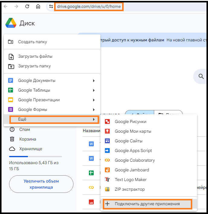Click the plus icon for connecting apps
The height and width of the screenshot is (214, 208).
107,204
